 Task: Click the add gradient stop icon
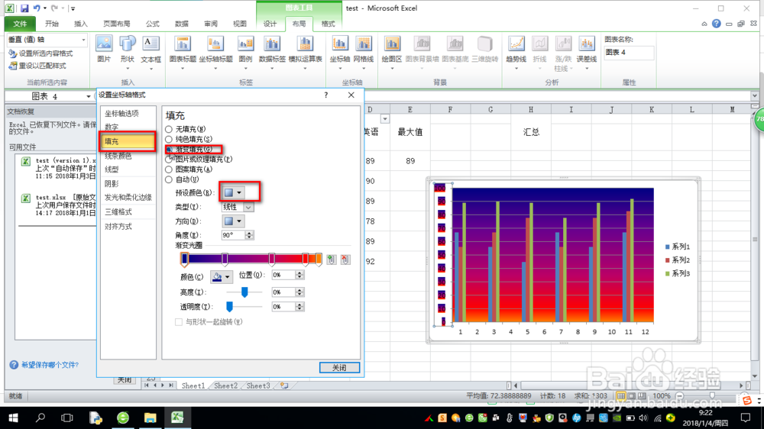(332, 260)
